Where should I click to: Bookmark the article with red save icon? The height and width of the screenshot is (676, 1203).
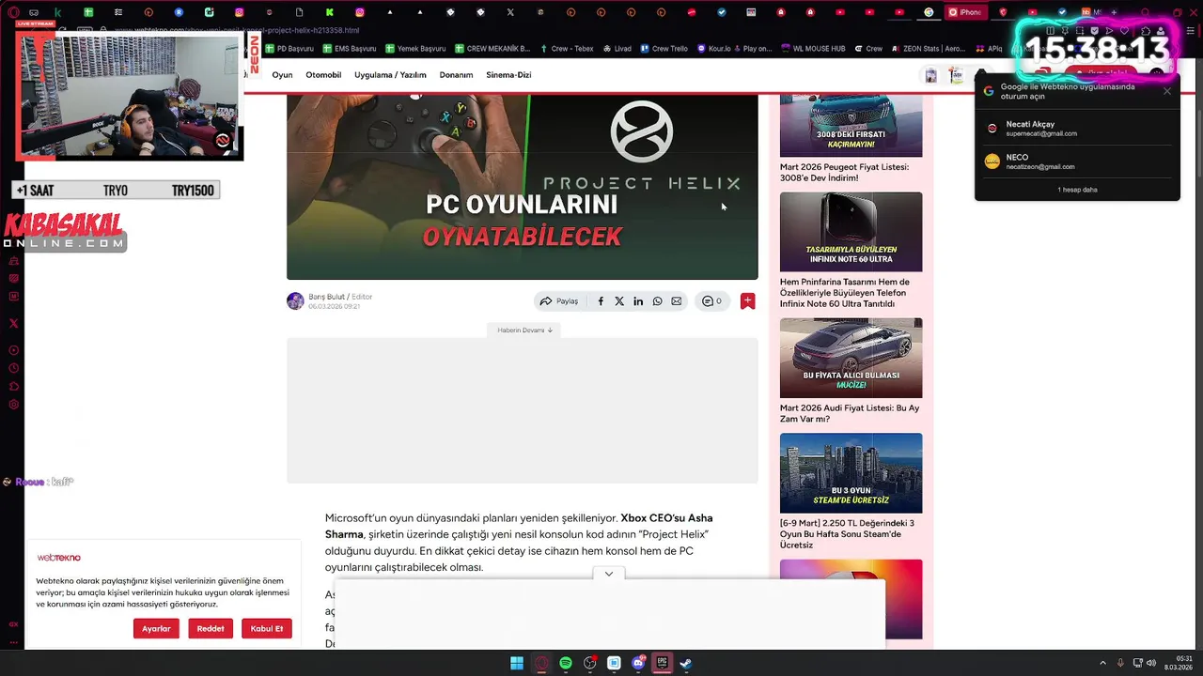click(x=747, y=301)
